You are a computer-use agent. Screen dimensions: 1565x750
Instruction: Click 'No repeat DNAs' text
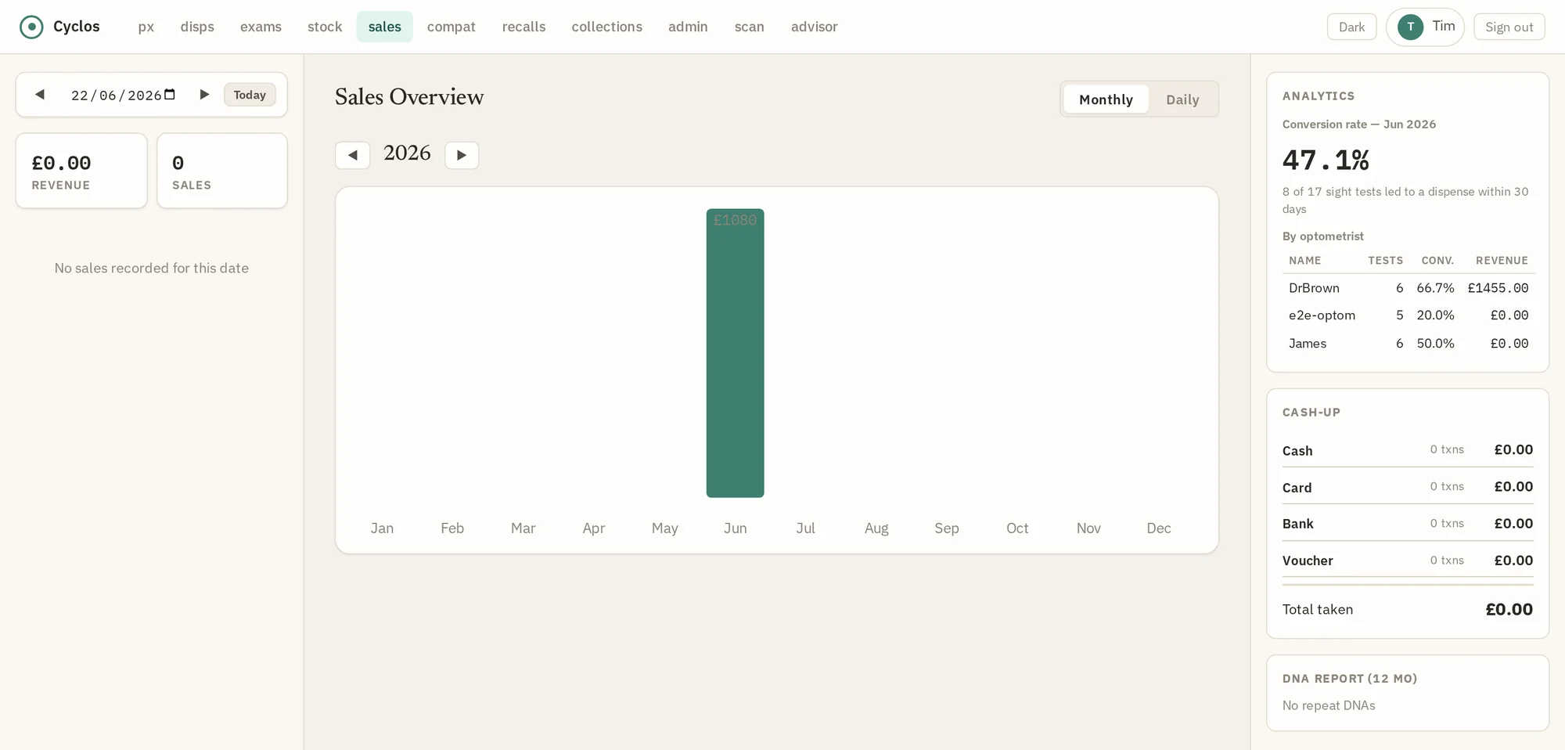(x=1329, y=705)
